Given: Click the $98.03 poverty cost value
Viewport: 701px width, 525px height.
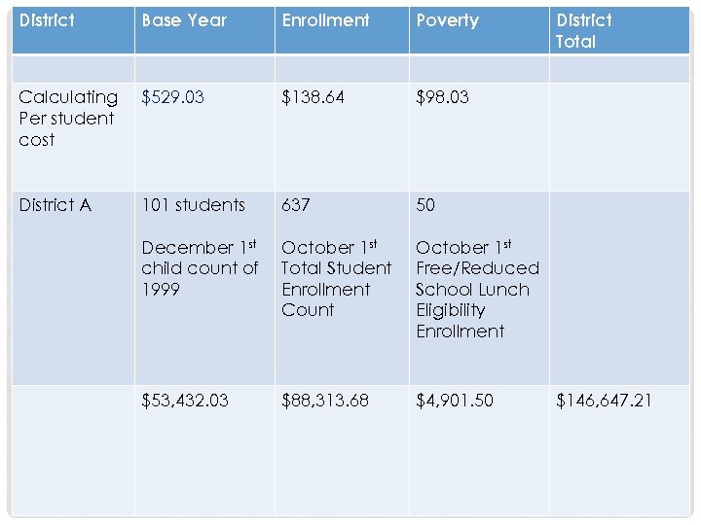Looking at the screenshot, I should 442,97.
